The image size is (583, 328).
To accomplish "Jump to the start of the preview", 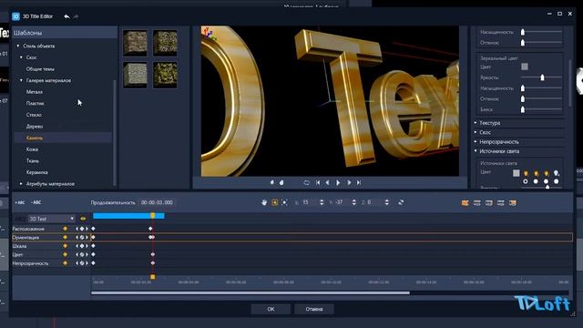I will click(x=318, y=182).
